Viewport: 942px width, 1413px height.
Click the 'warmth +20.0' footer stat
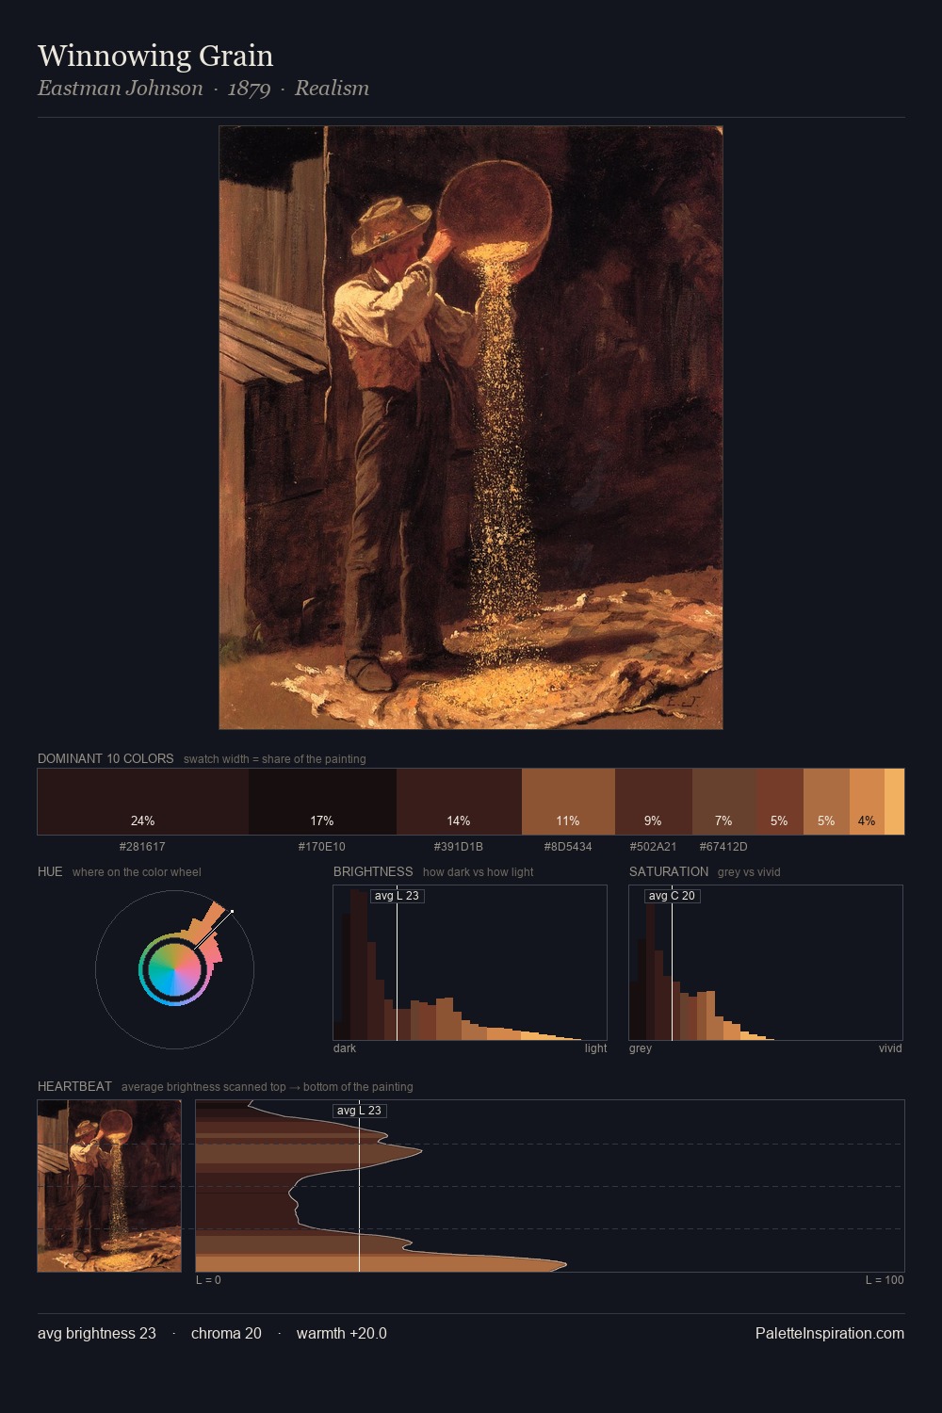[342, 1333]
